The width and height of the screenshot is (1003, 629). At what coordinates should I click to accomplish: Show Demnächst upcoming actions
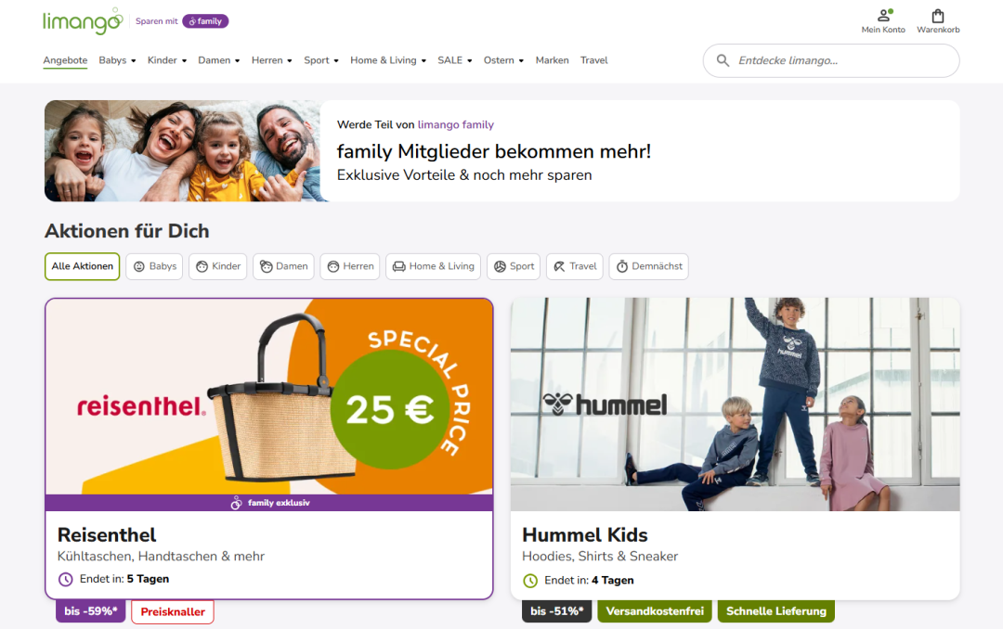pos(648,266)
